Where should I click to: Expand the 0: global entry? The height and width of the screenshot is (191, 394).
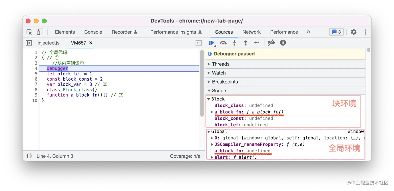212,138
